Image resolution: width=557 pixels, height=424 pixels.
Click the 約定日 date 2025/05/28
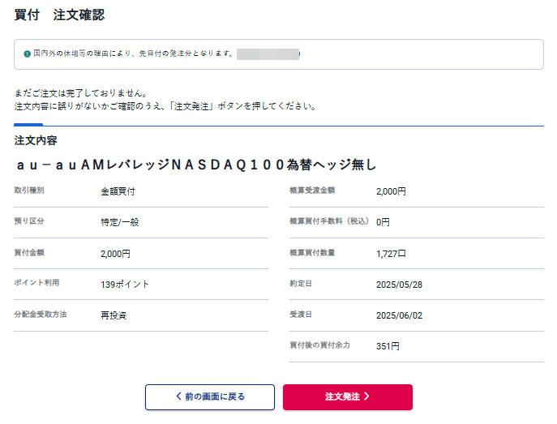click(x=401, y=285)
